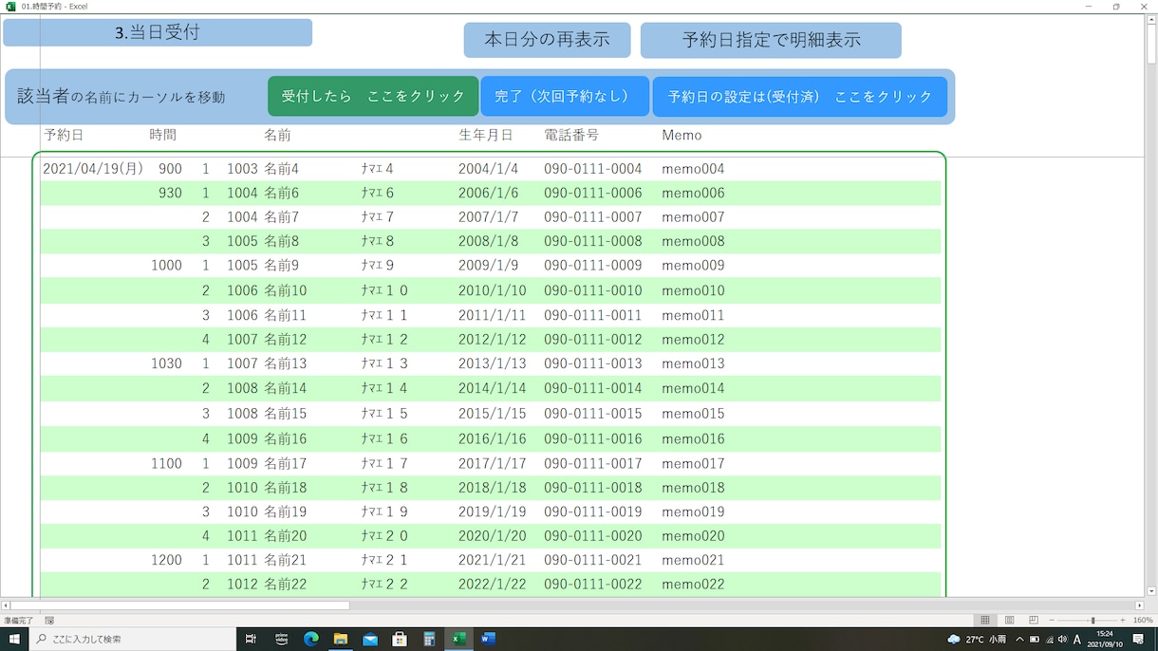Select name cell 名前22
The image size is (1158, 651).
point(285,584)
